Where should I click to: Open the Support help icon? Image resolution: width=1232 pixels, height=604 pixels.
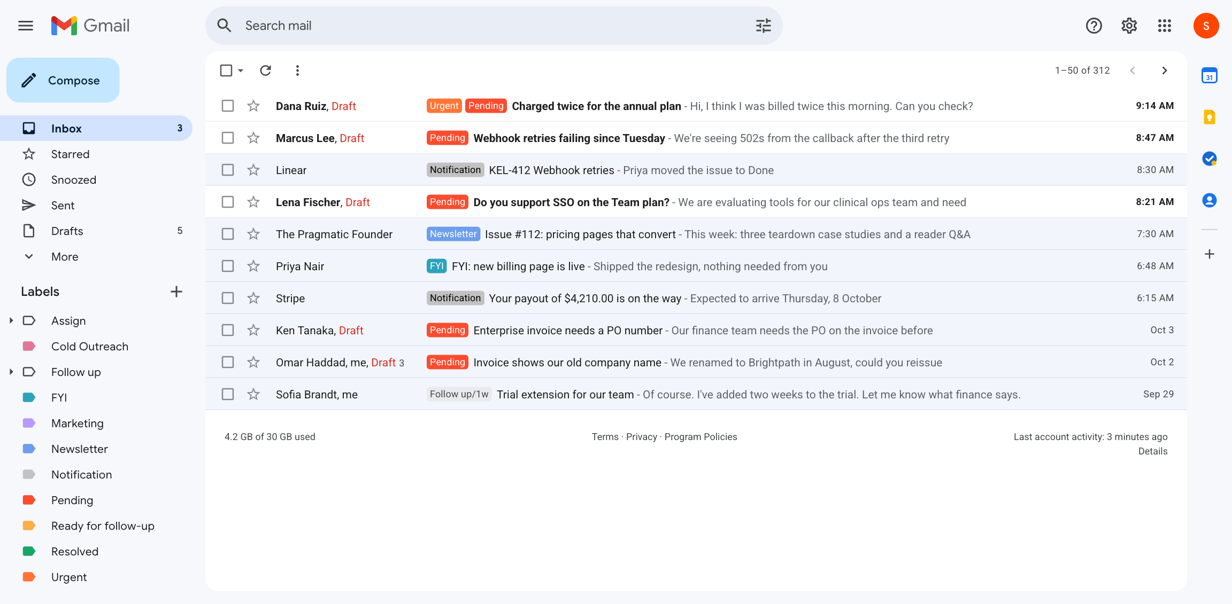click(1094, 26)
